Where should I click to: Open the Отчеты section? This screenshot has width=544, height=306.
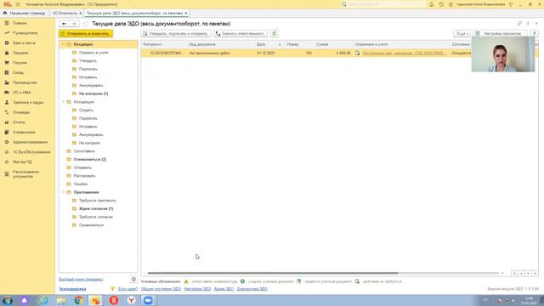[19, 122]
